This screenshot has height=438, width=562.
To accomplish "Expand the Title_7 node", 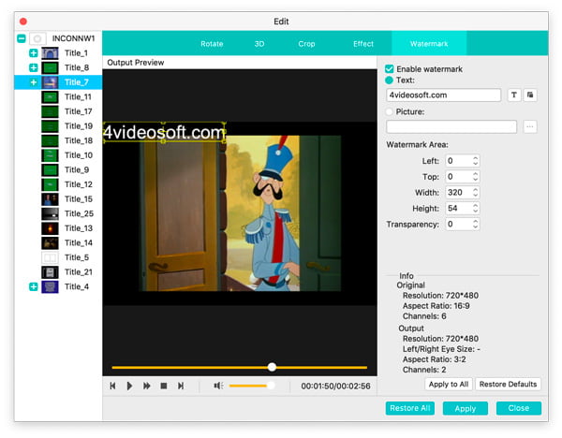I will pos(34,82).
